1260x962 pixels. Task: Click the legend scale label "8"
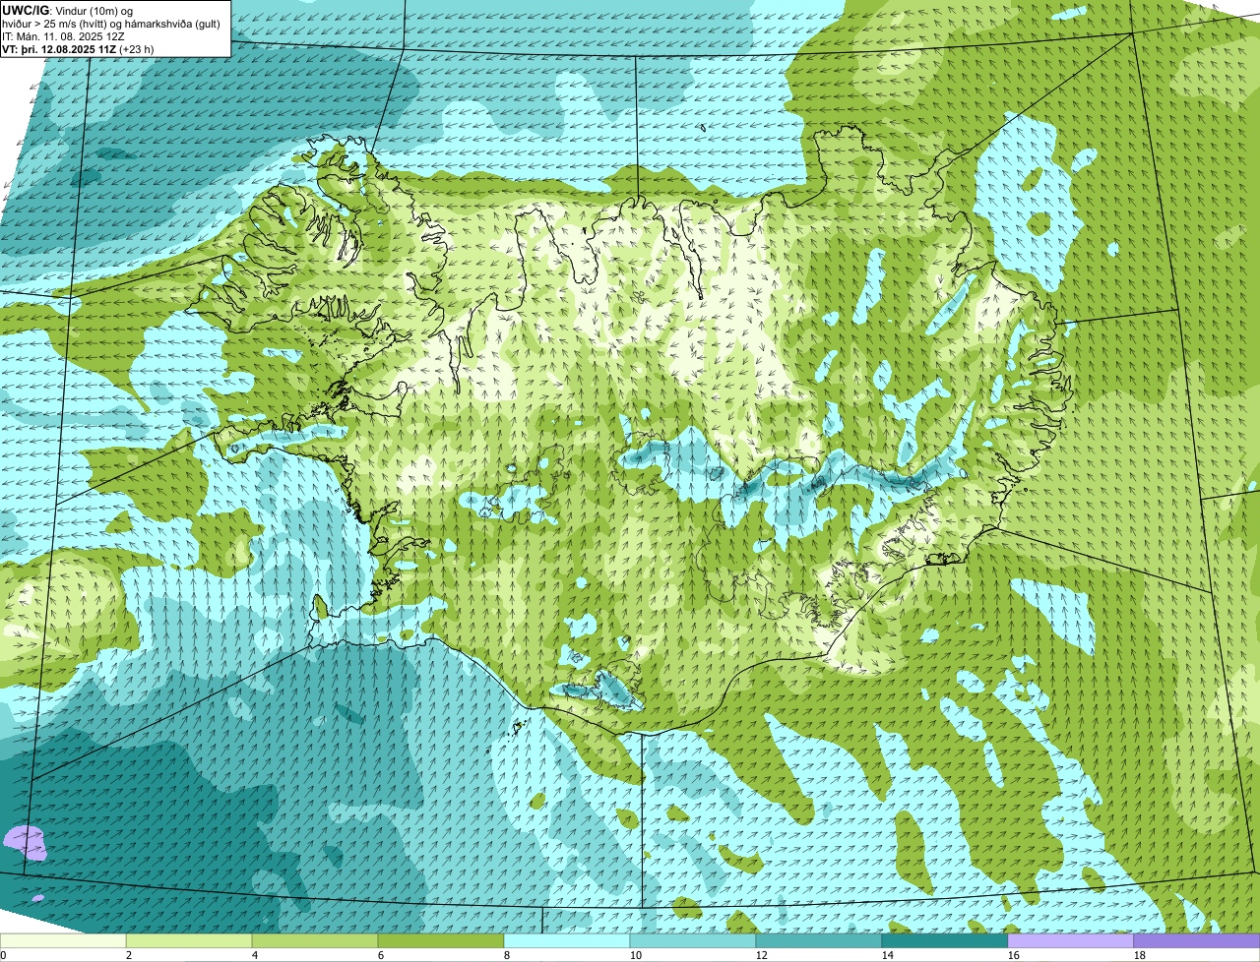[x=507, y=955]
